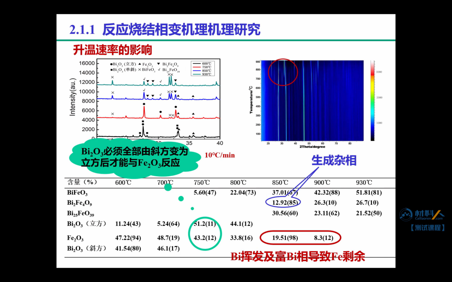452x282 pixels.
Task: Click the blue temperature-2Theta heat map image
Action: coord(312,100)
